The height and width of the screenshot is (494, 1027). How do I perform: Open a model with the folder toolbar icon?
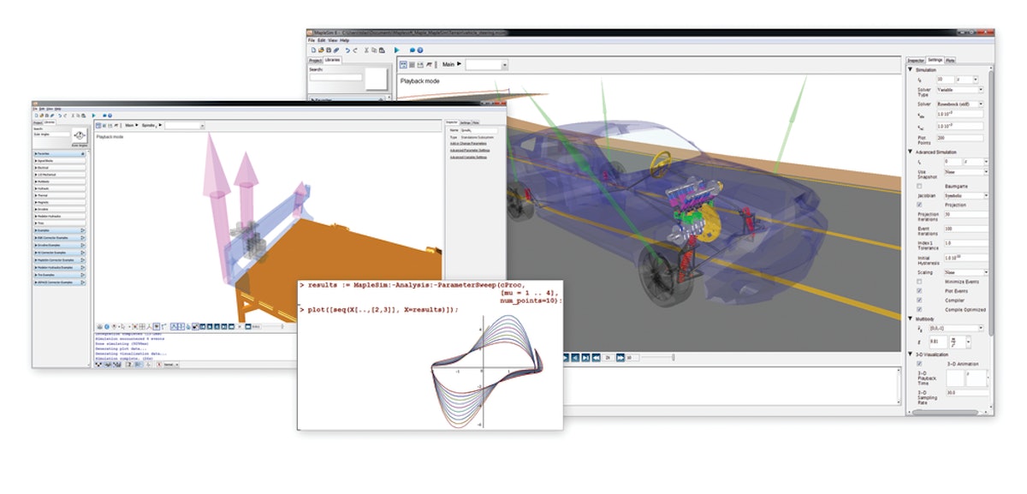(x=321, y=50)
